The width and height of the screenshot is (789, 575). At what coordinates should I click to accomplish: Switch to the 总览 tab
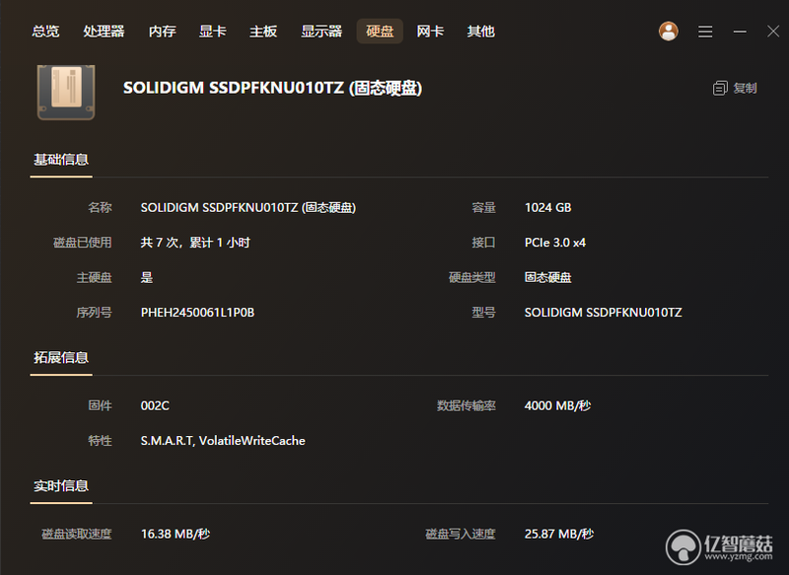pyautogui.click(x=45, y=32)
